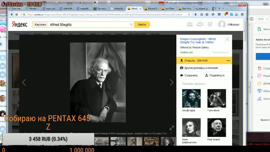Switch to the Sony Alp... browser tab
Screen dimensions: 270x152
[16, 8]
